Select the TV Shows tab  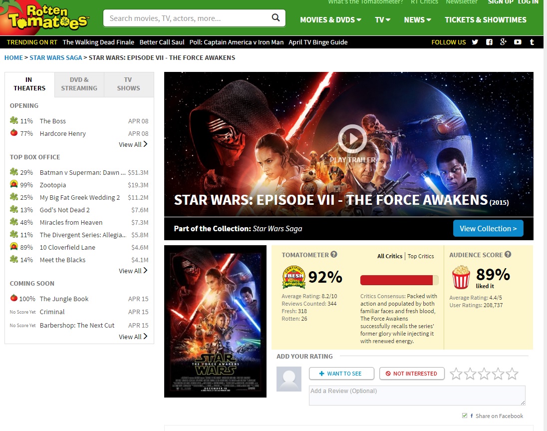129,84
